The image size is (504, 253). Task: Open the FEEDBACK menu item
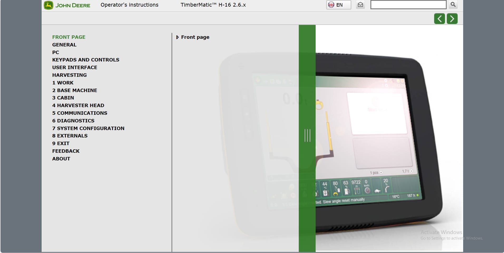click(66, 151)
